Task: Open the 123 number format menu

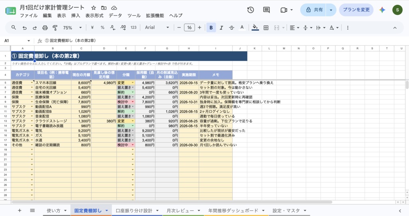Action: point(133,27)
